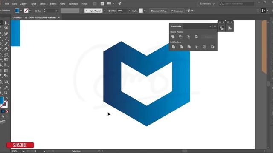Change the screen mode
273x153 pixels.
pos(3,122)
